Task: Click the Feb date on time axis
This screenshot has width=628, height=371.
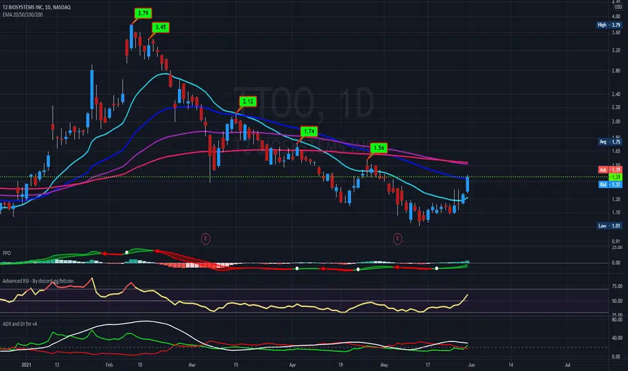Action: coord(109,365)
